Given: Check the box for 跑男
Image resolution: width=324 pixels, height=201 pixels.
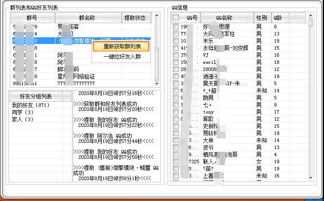Looking at the screenshot, I should point(176,98).
